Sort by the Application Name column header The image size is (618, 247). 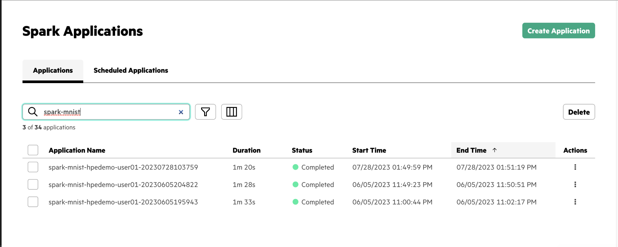(x=77, y=150)
